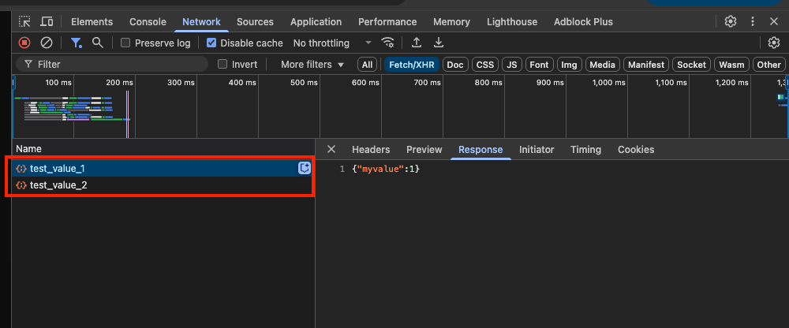Enable the Preserve log checkbox

tap(125, 43)
